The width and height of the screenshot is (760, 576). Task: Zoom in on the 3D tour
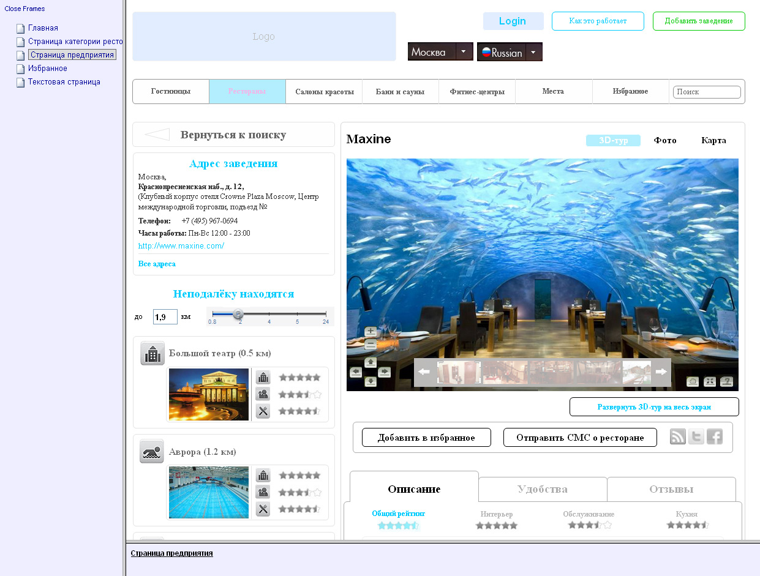pos(371,332)
